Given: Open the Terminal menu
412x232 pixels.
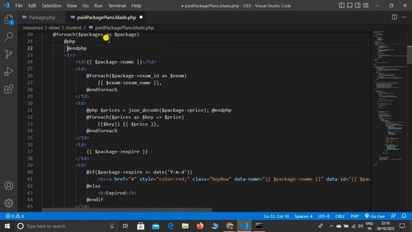Looking at the screenshot, I should (x=117, y=6).
